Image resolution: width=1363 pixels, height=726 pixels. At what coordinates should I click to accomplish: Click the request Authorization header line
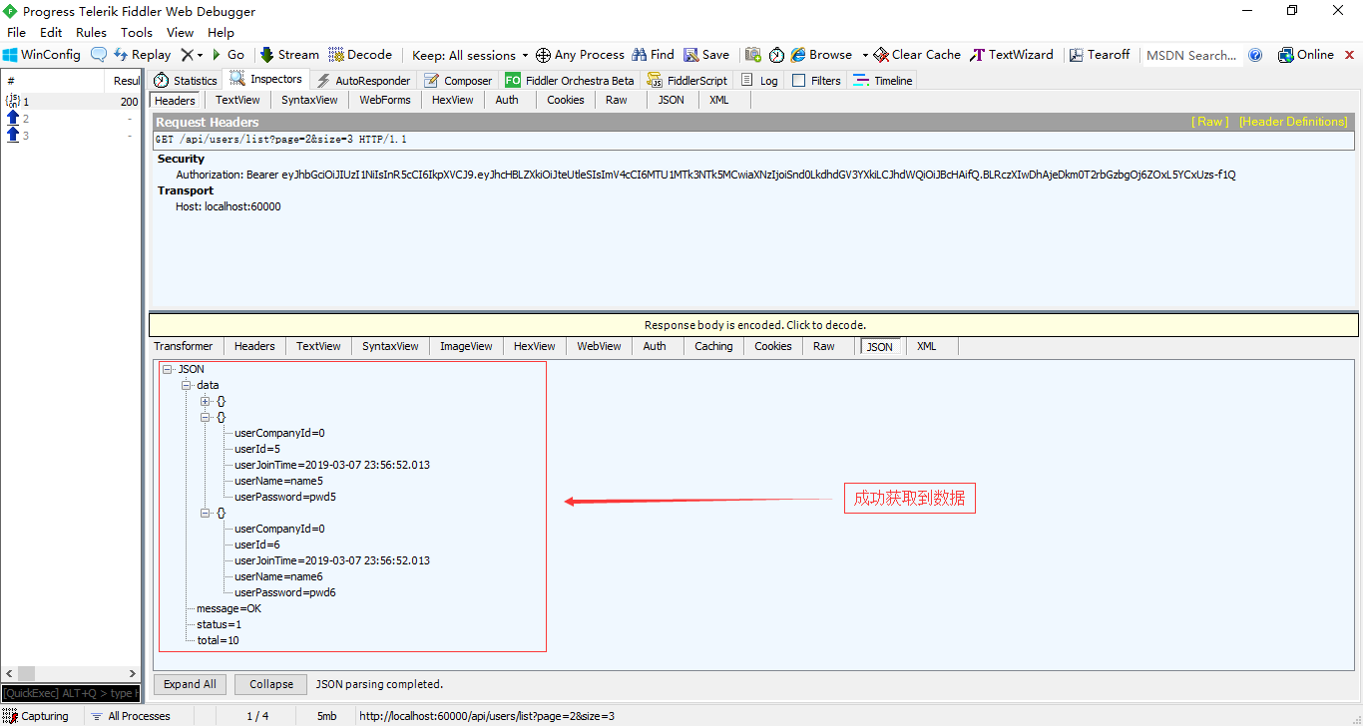705,175
